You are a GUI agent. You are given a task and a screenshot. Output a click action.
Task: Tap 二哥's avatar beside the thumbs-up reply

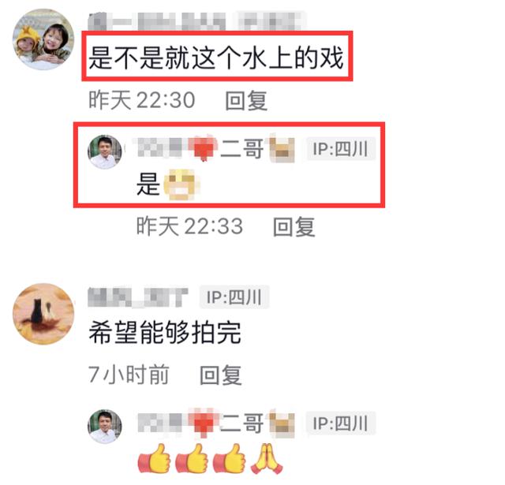(x=105, y=427)
